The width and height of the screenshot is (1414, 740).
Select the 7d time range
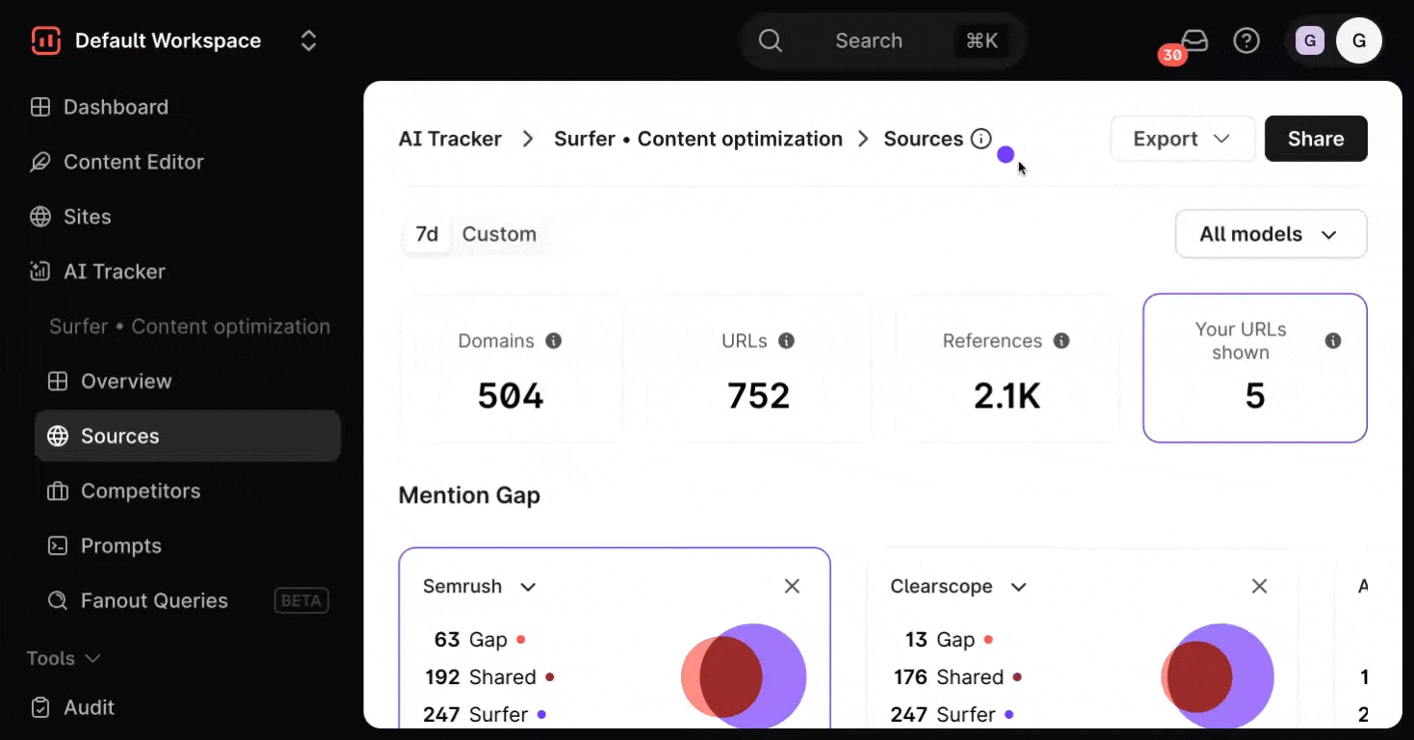pyautogui.click(x=427, y=234)
